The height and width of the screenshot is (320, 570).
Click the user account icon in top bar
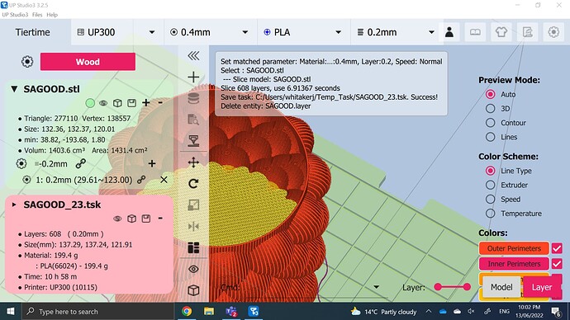click(449, 32)
